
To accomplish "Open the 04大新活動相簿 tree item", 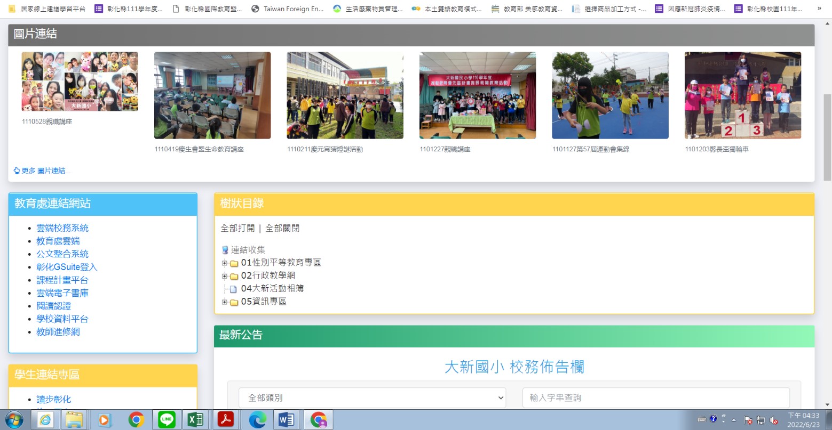I will pos(272,288).
